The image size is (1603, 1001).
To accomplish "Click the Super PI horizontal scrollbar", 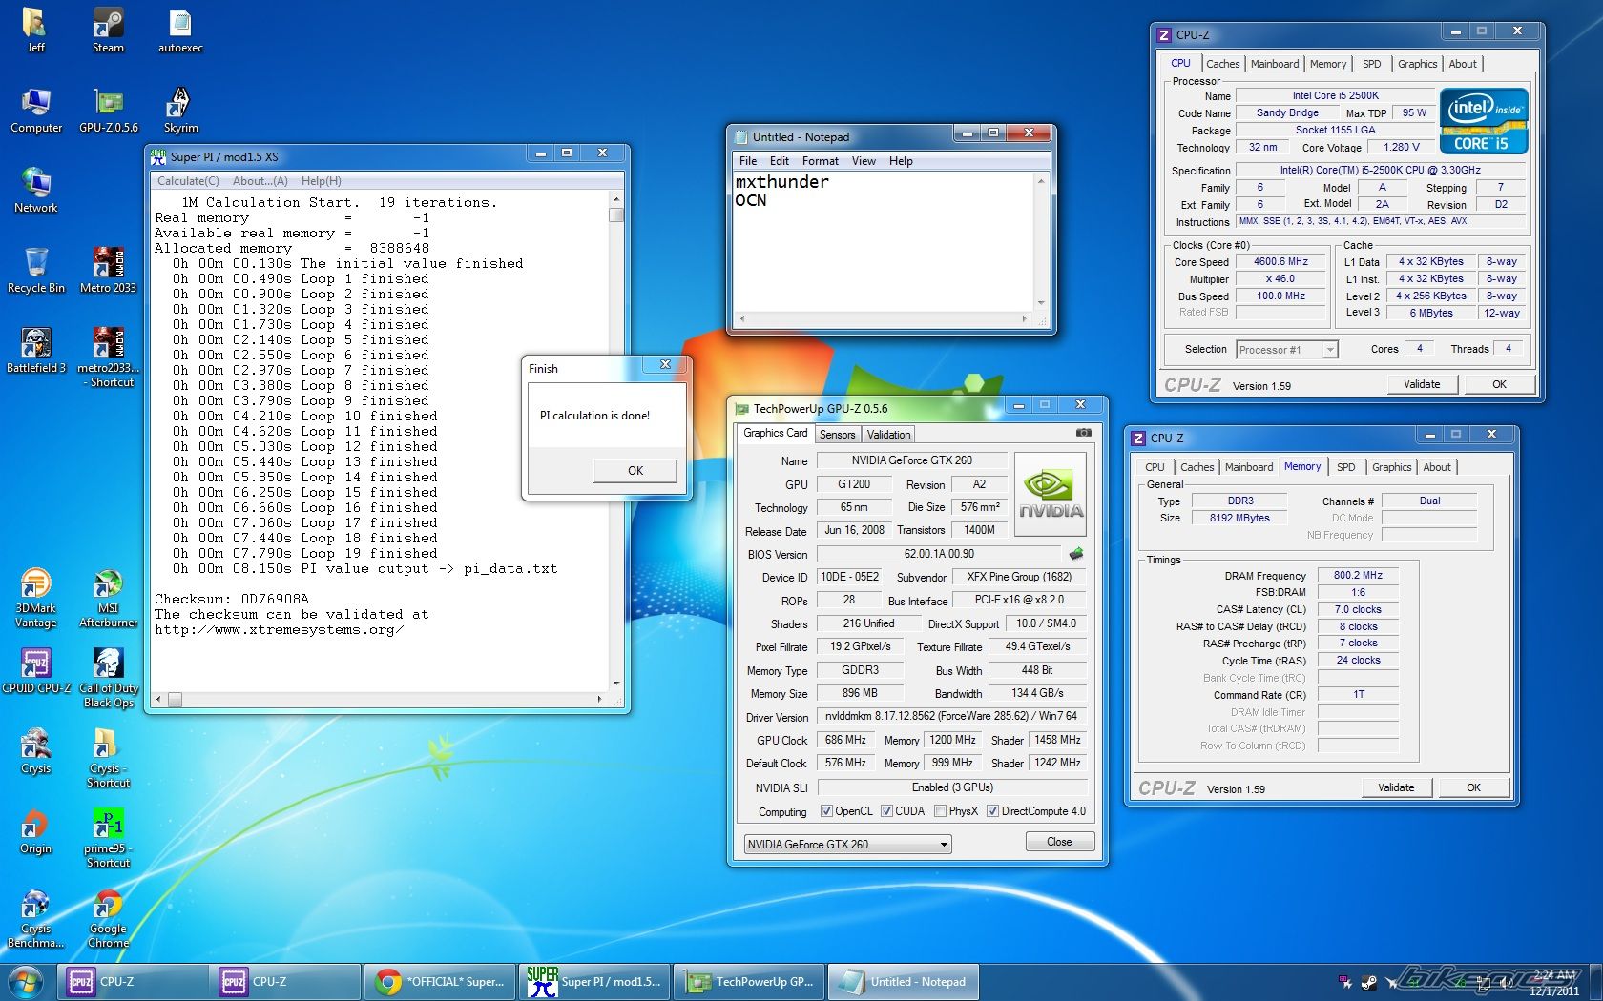I will pyautogui.click(x=382, y=700).
